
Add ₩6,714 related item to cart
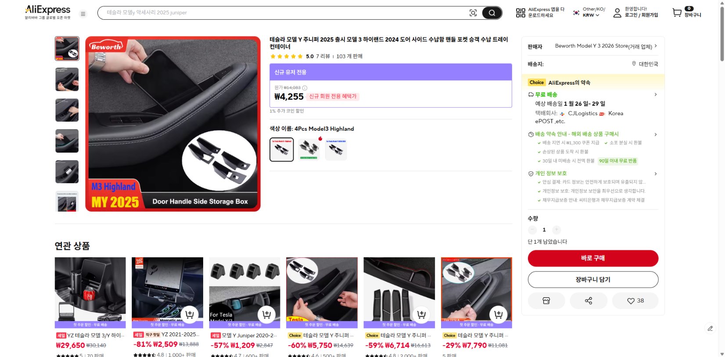pyautogui.click(x=421, y=314)
